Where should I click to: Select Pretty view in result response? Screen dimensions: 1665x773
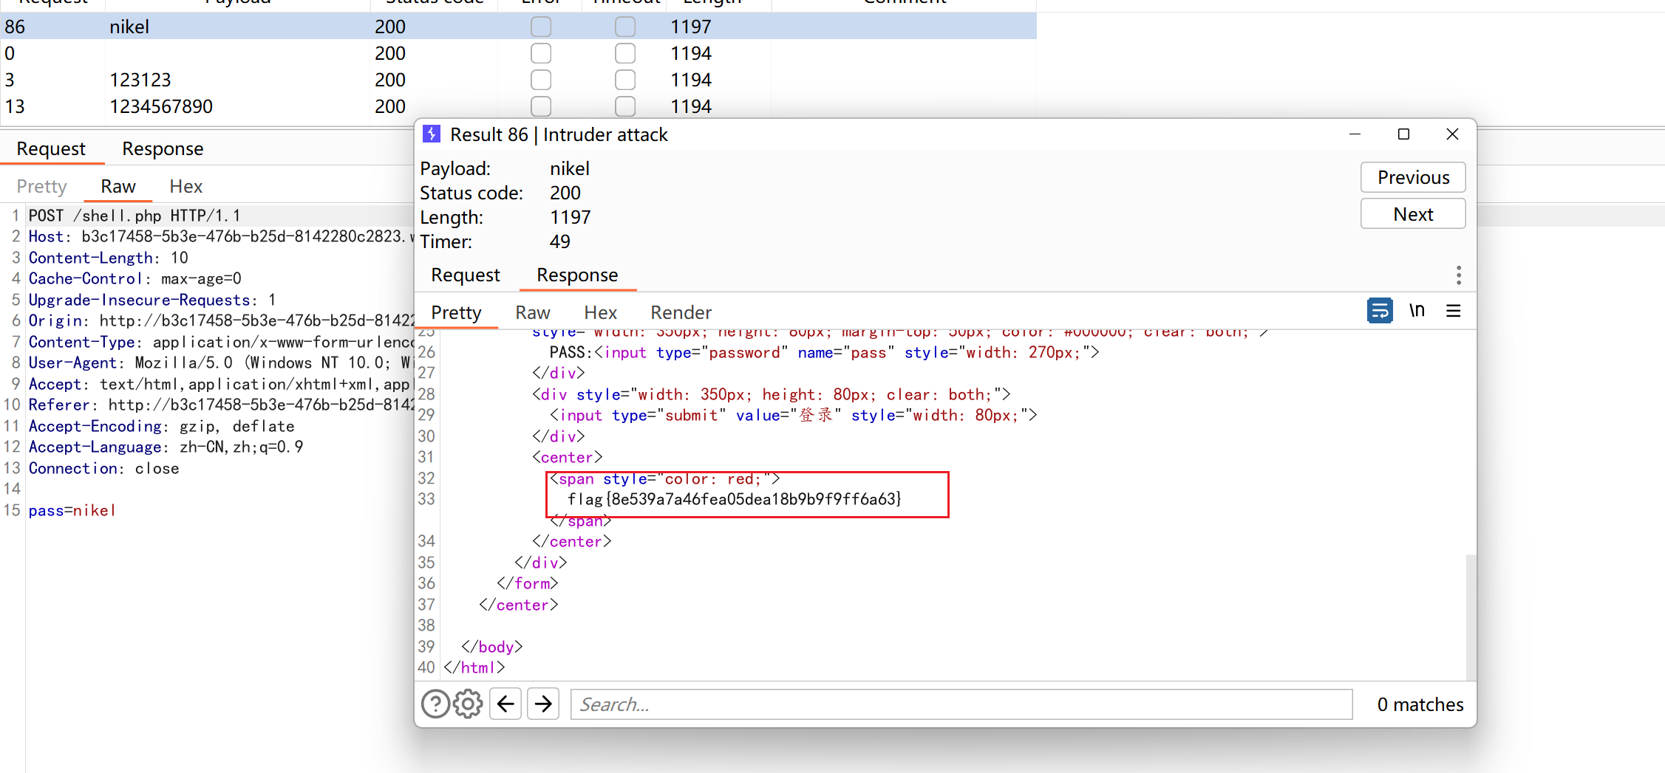[456, 312]
